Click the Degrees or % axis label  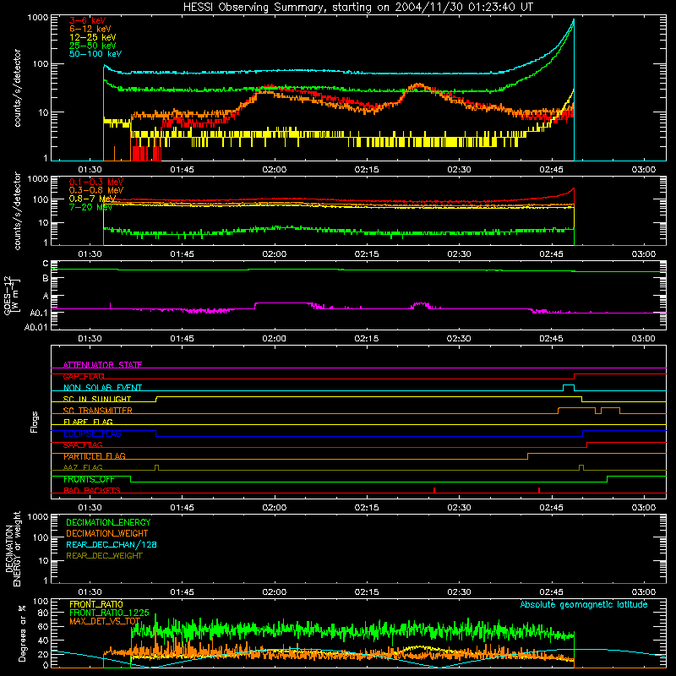point(22,633)
